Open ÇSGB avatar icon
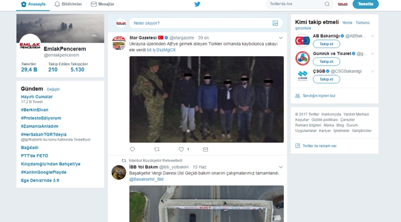Screen dimensions: 401x222 (302, 76)
